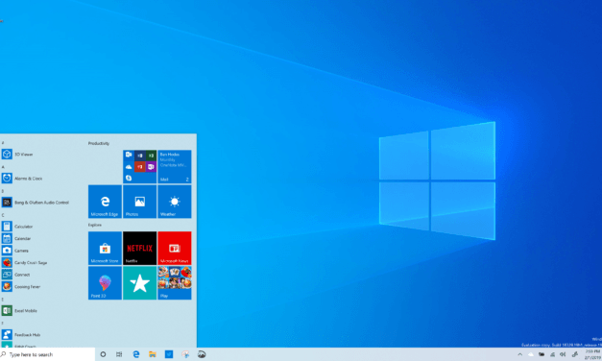Click the OneDrive cloud tray icon

click(x=531, y=354)
